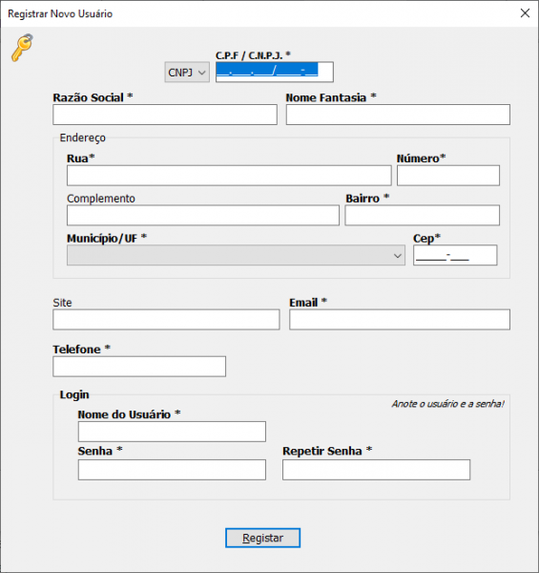
Task: Click the dropdown arrow beside CNPJ
Action: 202,73
